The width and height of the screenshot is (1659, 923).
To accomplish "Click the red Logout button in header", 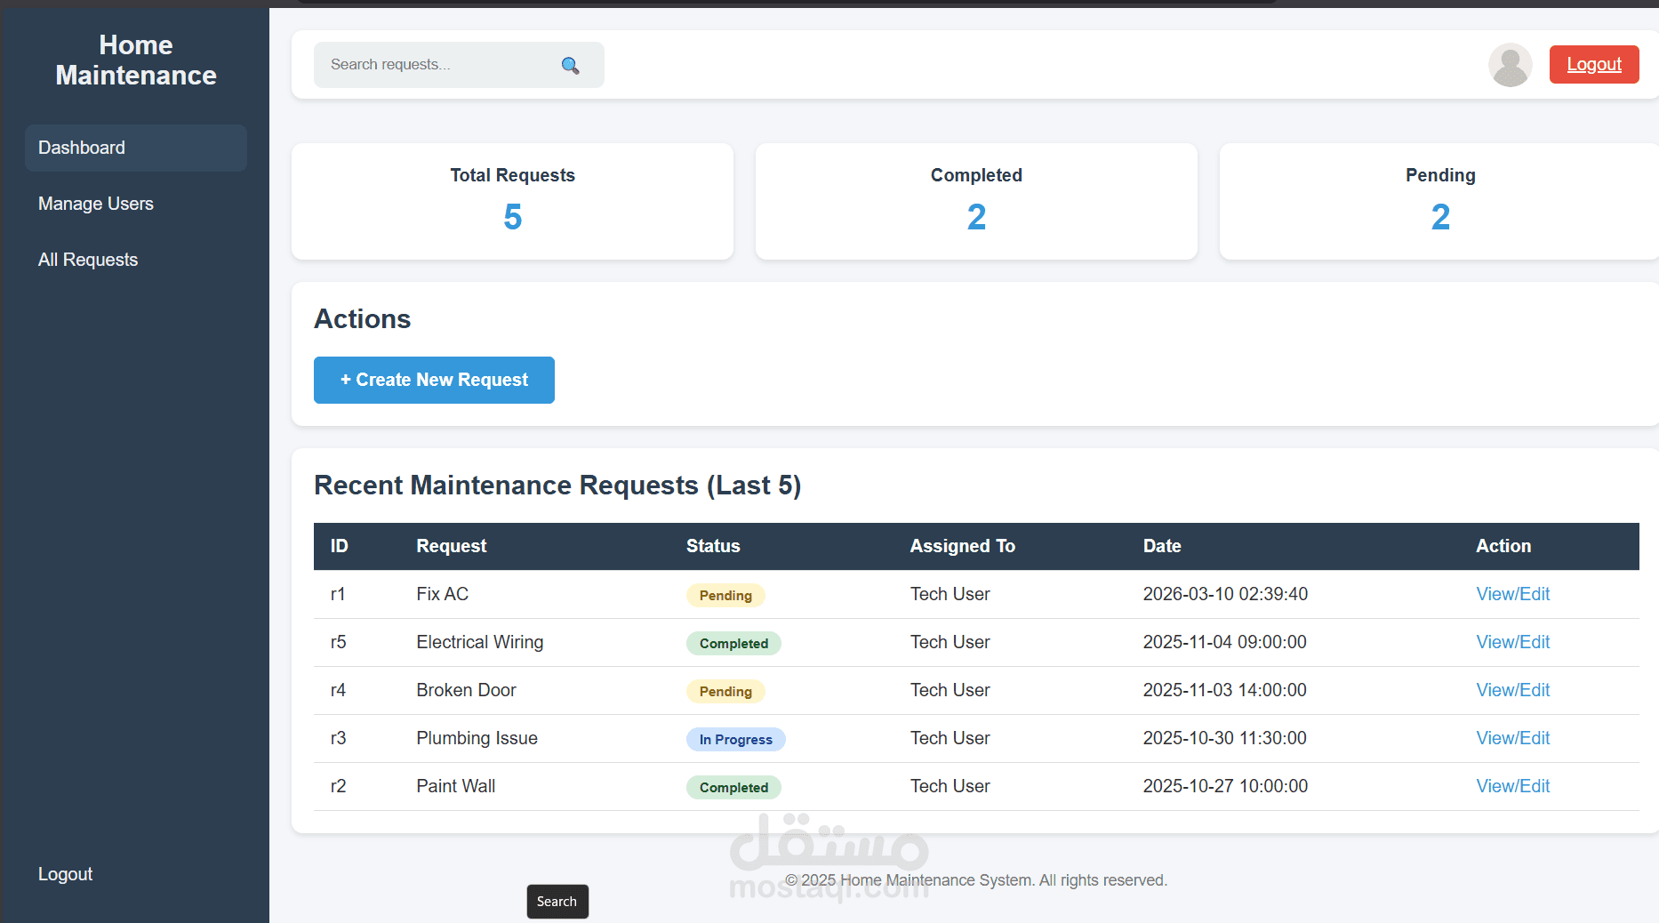I will click(x=1594, y=64).
